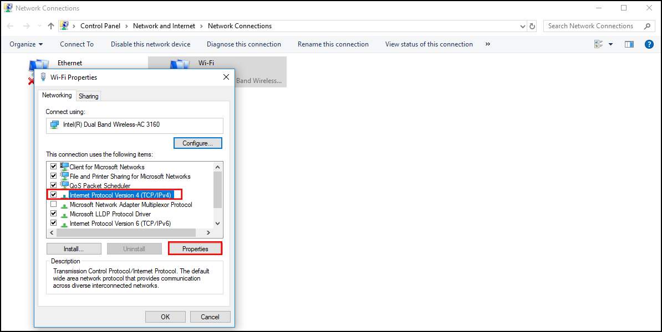
Task: Click the search magnifier icon
Action: coord(647,26)
